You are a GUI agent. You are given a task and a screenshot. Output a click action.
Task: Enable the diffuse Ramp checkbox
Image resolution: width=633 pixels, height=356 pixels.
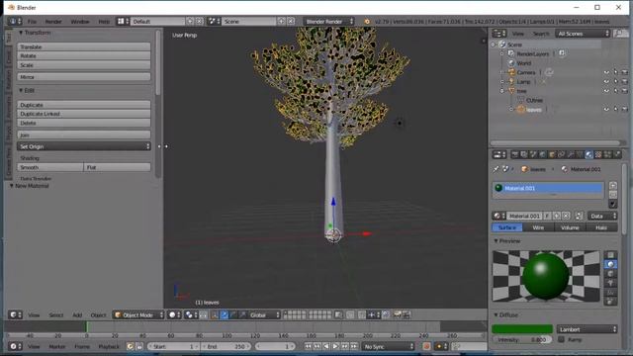click(561, 339)
